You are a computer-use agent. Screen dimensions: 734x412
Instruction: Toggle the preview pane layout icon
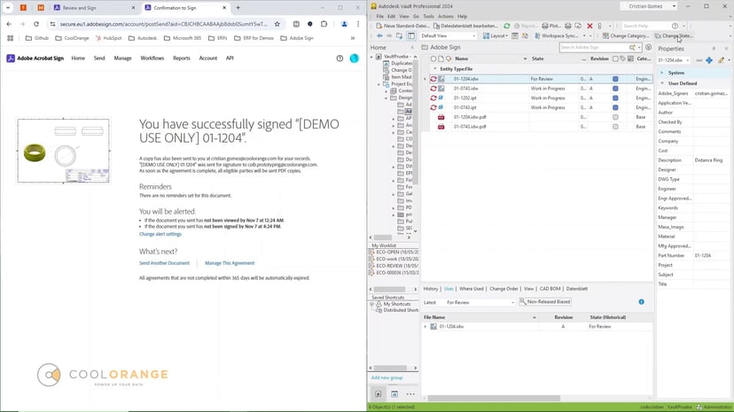(x=411, y=35)
